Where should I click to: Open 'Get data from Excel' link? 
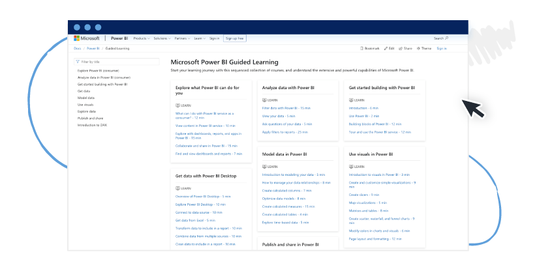[195, 221]
